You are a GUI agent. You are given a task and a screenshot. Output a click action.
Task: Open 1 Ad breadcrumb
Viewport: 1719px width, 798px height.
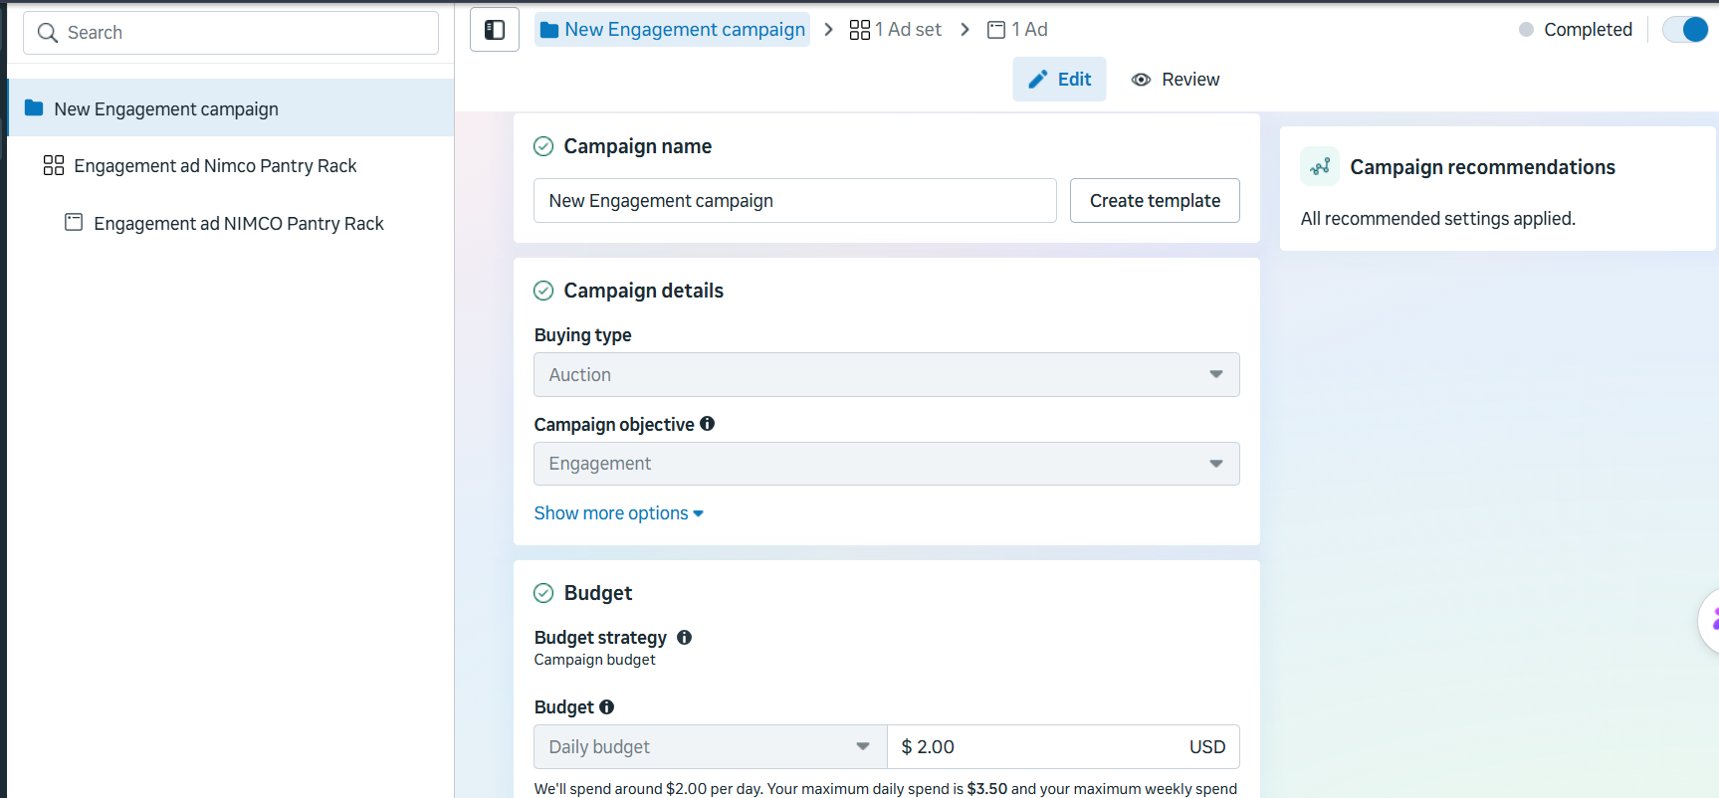pos(1017,30)
